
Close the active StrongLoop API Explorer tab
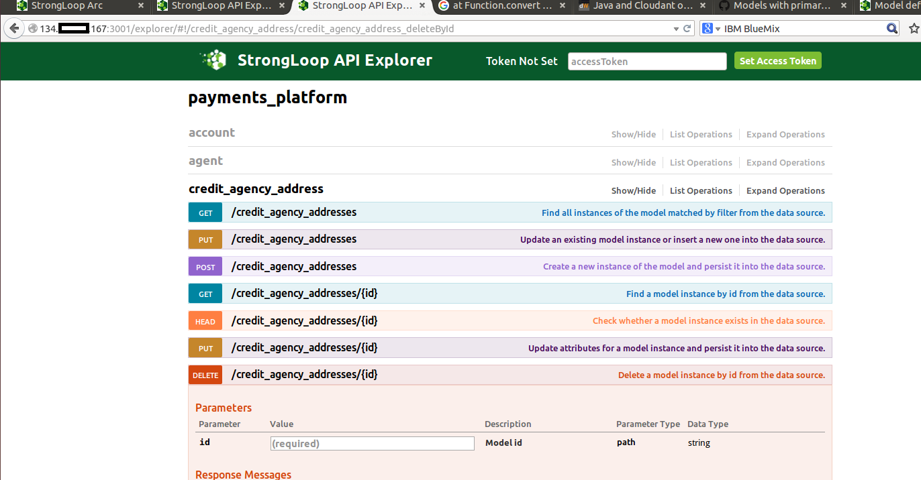coord(422,6)
